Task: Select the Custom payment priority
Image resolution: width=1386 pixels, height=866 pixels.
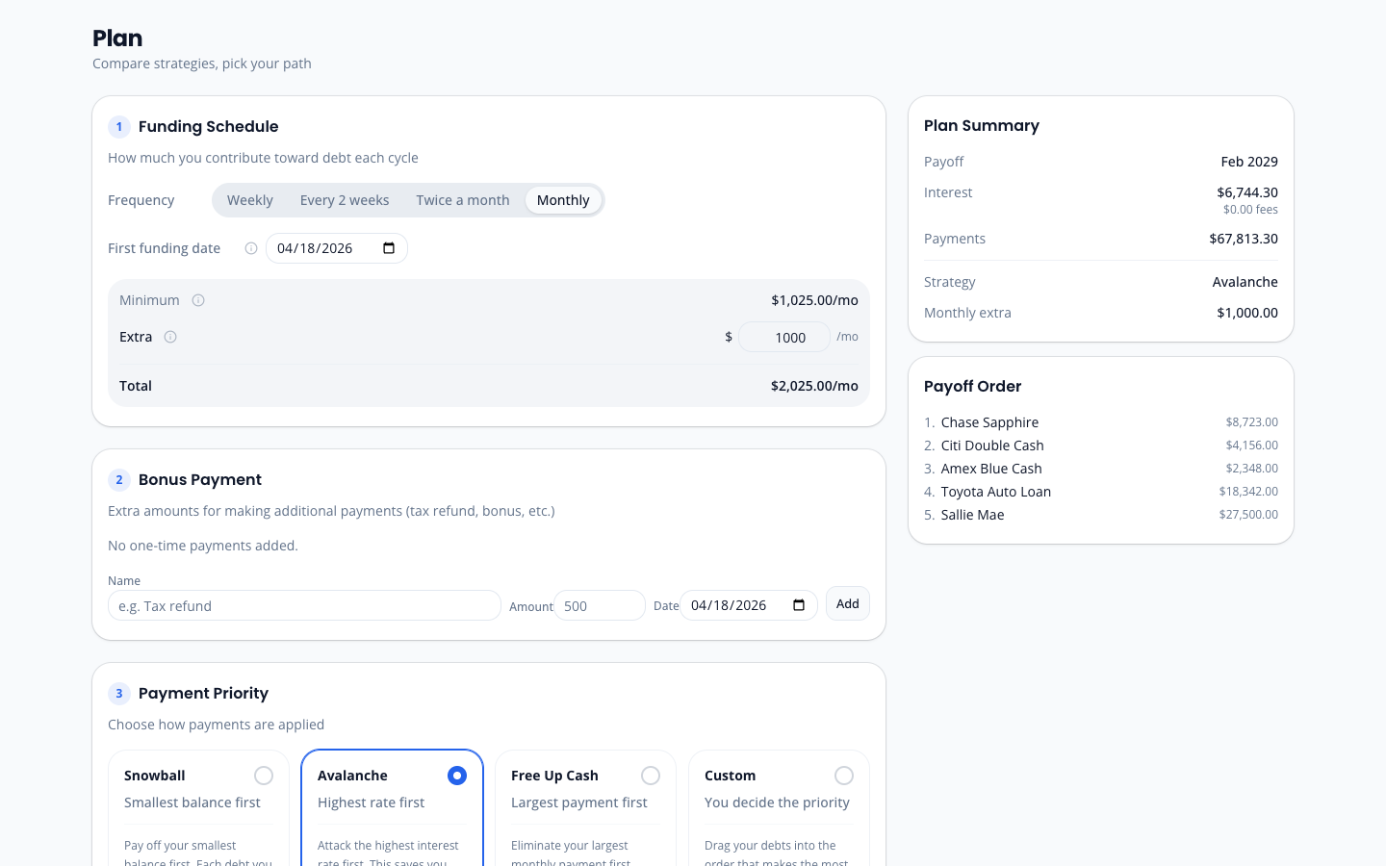Action: pyautogui.click(x=844, y=776)
